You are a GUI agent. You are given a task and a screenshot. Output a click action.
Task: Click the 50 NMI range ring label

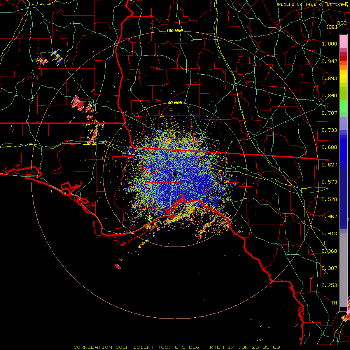175,103
